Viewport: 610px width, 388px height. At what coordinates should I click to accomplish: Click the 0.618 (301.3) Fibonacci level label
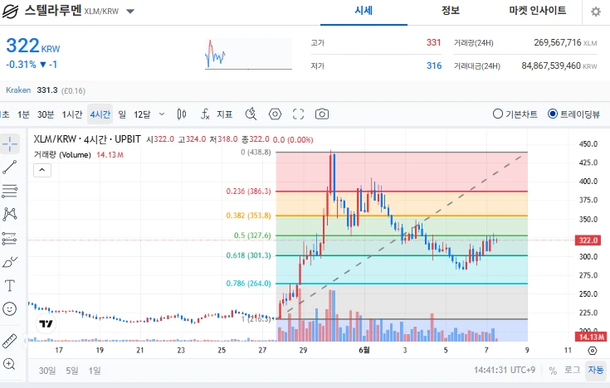pyautogui.click(x=249, y=255)
